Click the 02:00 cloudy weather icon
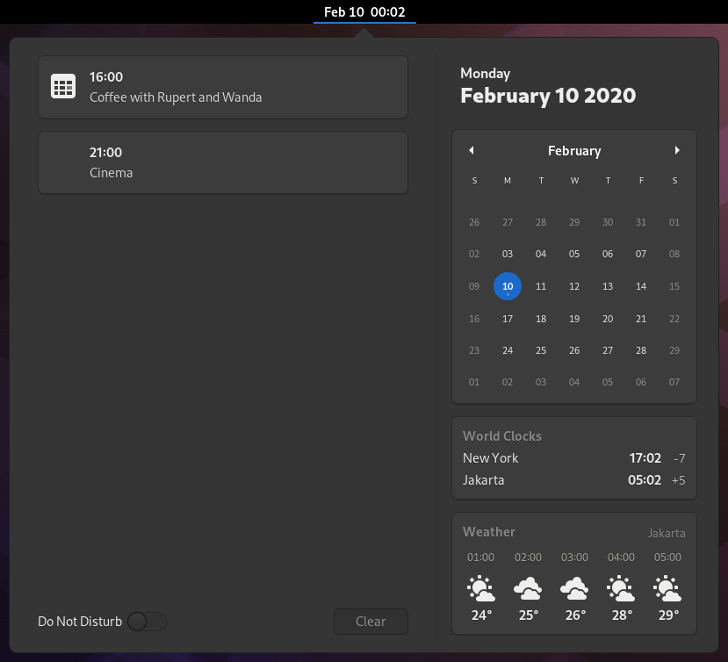The width and height of the screenshot is (728, 662). pos(528,588)
